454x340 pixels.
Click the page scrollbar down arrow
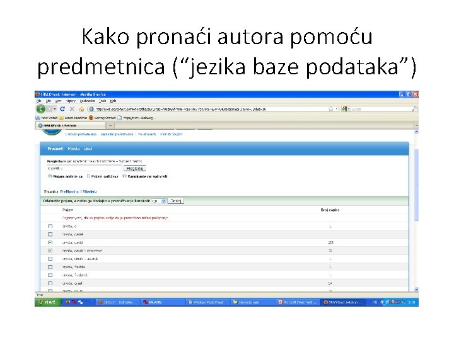point(416,289)
